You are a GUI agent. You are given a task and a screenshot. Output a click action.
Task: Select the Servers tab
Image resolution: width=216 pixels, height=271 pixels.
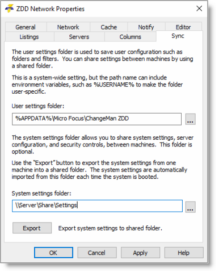(79, 37)
